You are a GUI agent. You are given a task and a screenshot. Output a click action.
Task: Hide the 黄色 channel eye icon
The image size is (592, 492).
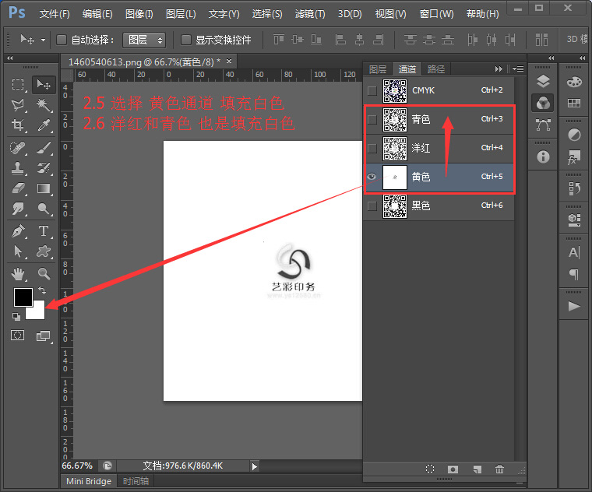tap(372, 177)
